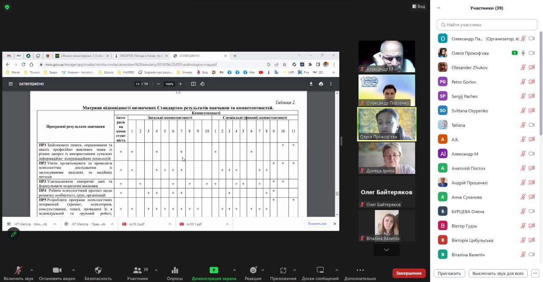The height and width of the screenshot is (282, 543).
Task: Click the participants list scrollbar
Action: point(540,85)
